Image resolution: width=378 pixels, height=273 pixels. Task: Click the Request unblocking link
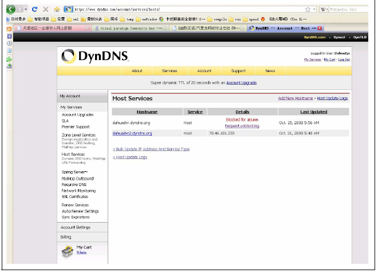pos(242,126)
